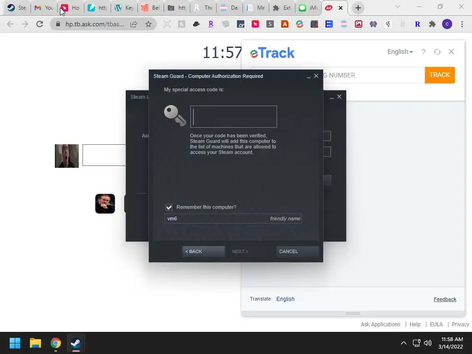Image resolution: width=472 pixels, height=354 pixels.
Task: Open the eTrack 'e' extension icon
Action: pos(300,24)
